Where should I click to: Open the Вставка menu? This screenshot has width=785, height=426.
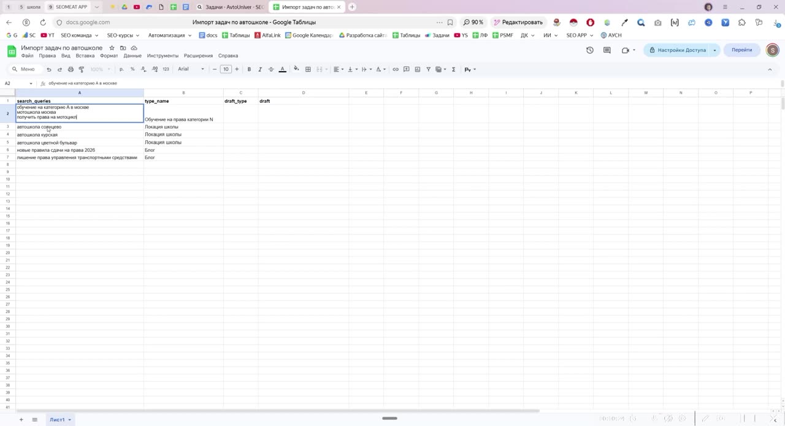85,56
